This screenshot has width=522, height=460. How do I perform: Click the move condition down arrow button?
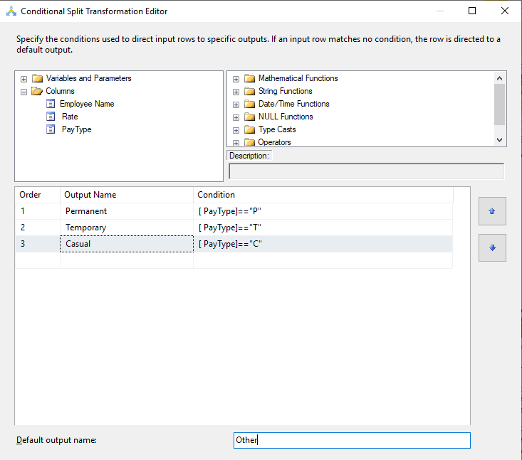pyautogui.click(x=492, y=247)
